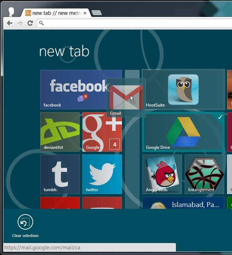Click the tab's orange favicon

[x=28, y=13]
